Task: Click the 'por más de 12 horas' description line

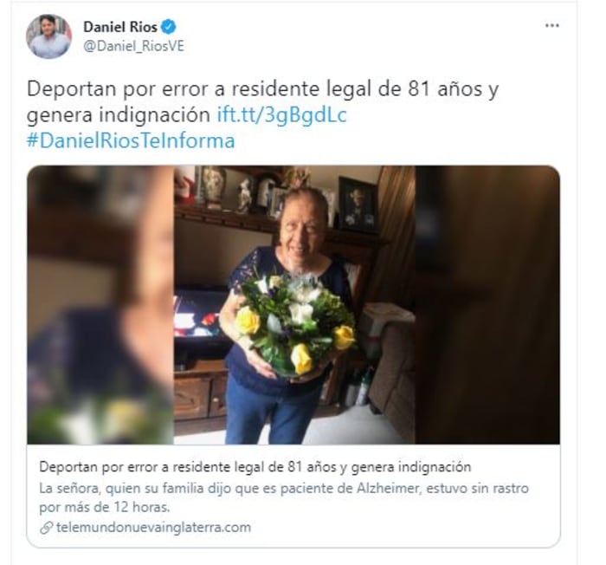Action: 105,507
